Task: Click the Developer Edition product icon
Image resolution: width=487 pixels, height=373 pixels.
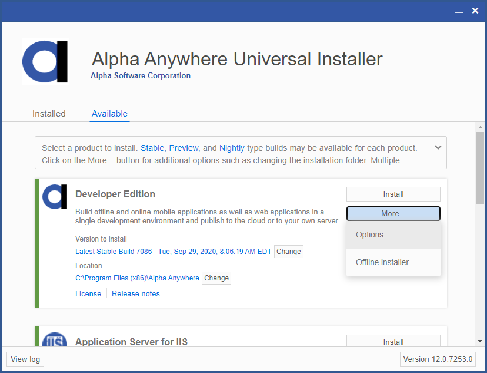Action: pyautogui.click(x=55, y=197)
